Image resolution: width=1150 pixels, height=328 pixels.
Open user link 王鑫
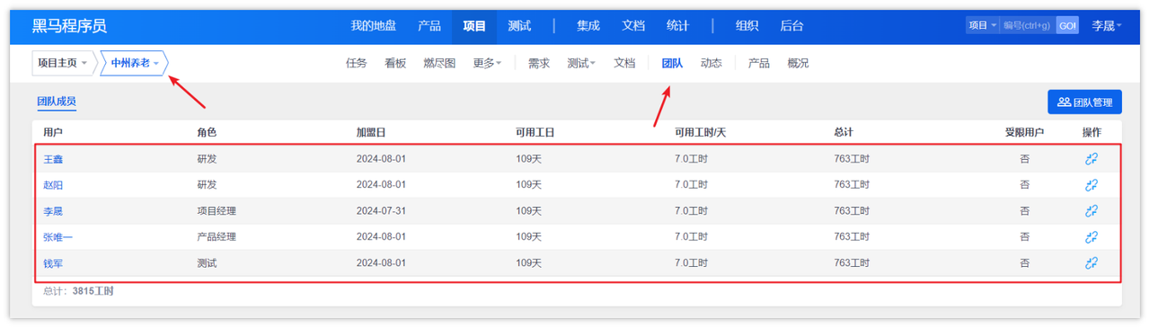(x=53, y=159)
